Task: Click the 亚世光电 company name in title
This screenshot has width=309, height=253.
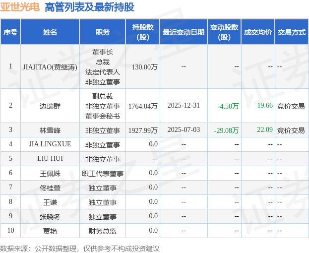Action: click(x=20, y=7)
